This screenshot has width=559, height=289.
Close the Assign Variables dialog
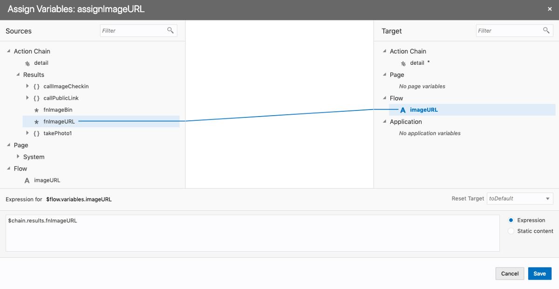click(550, 9)
